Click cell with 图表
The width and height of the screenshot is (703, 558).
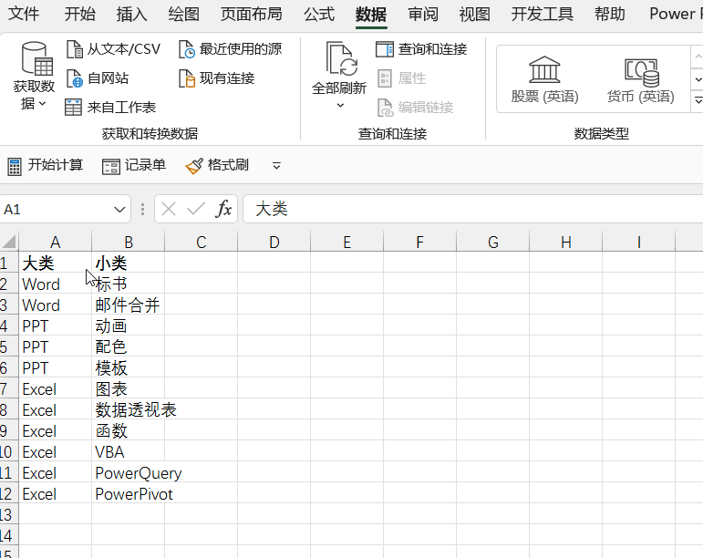[x=129, y=389]
